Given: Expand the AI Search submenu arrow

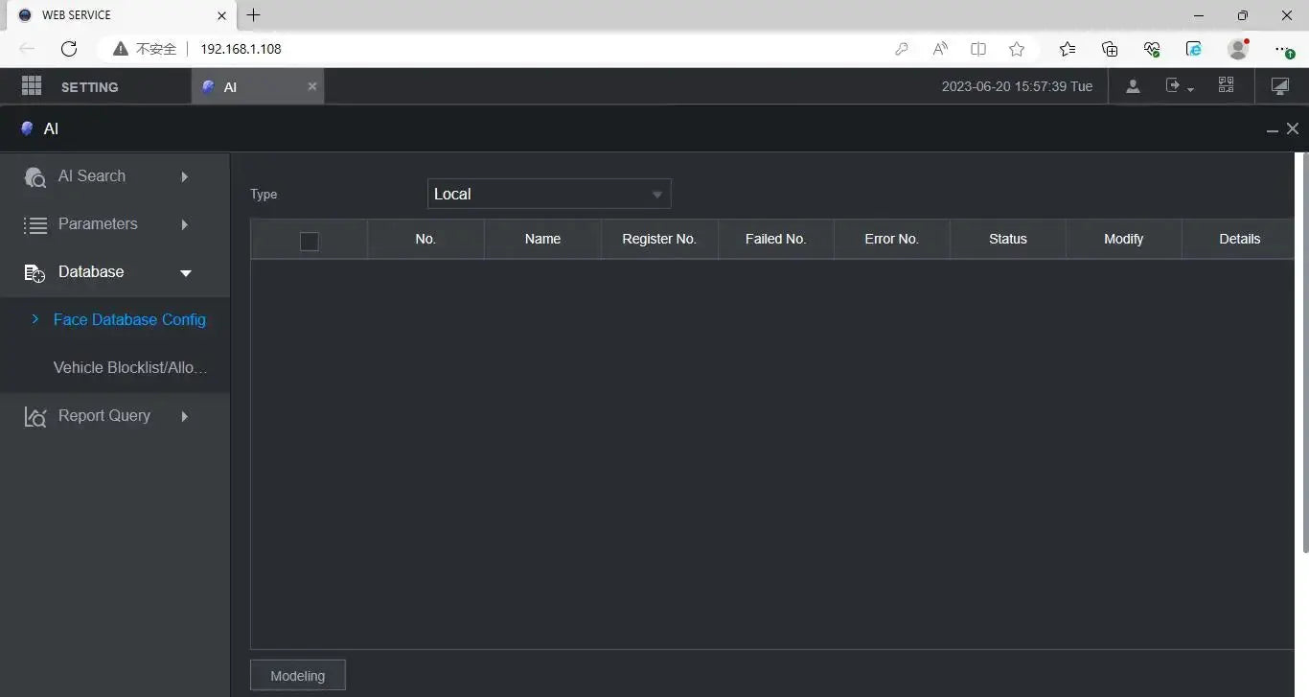Looking at the screenshot, I should pyautogui.click(x=185, y=176).
